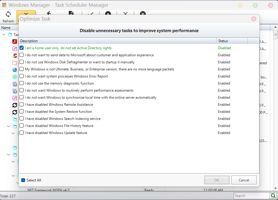Click the green magnifier search icon
This screenshot has height=200, width=278.
click(x=273, y=196)
